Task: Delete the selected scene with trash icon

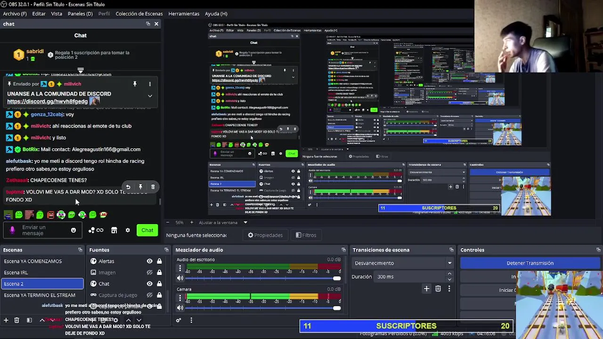Action: (x=16, y=320)
